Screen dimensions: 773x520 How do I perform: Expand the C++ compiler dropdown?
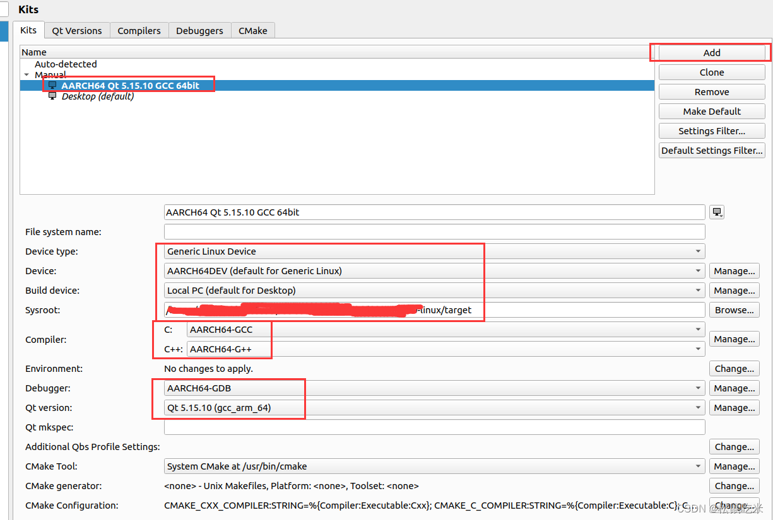[x=697, y=349]
